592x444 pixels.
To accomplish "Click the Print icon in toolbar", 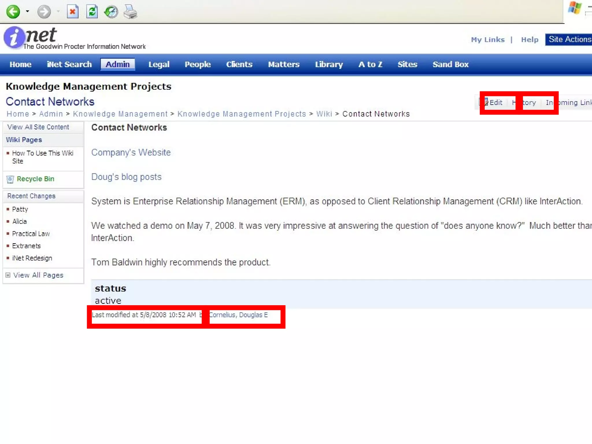I will coord(130,12).
